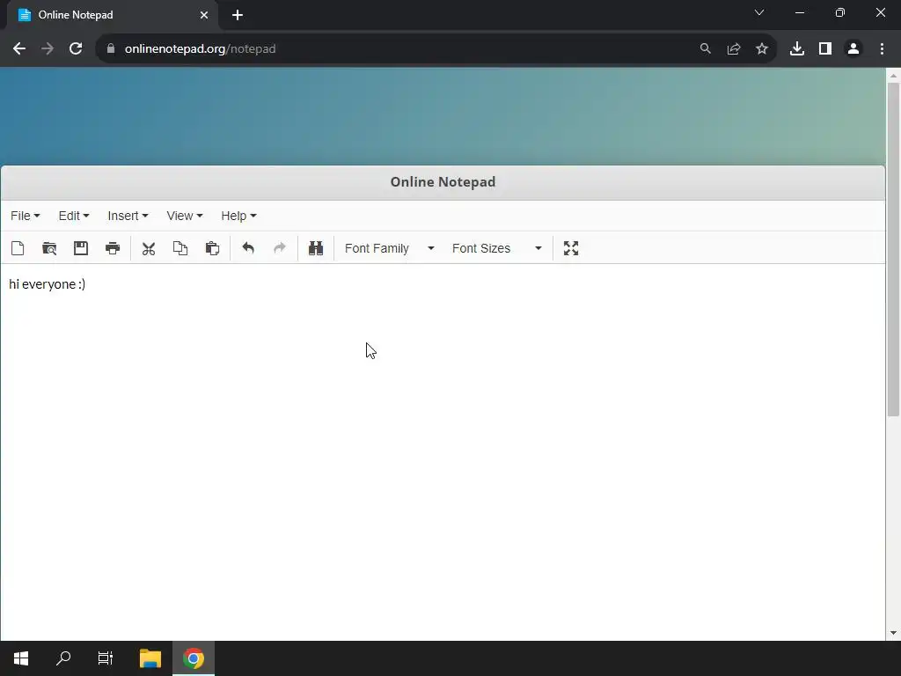The height and width of the screenshot is (676, 901).
Task: Open File Explorer from the taskbar
Action: [150, 658]
